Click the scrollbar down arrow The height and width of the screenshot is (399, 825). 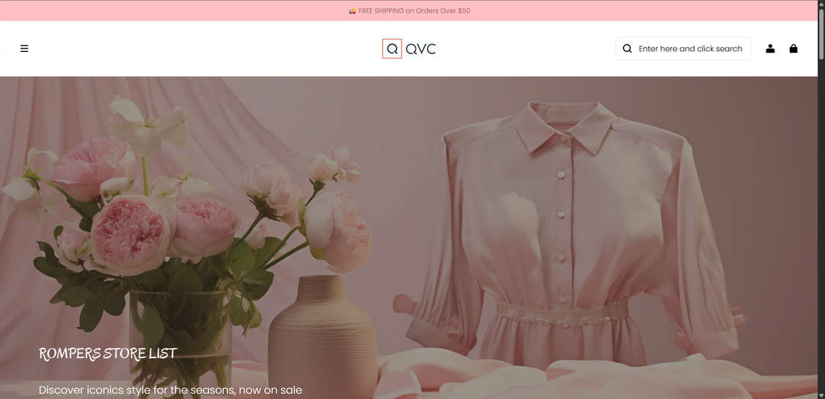tap(821, 395)
